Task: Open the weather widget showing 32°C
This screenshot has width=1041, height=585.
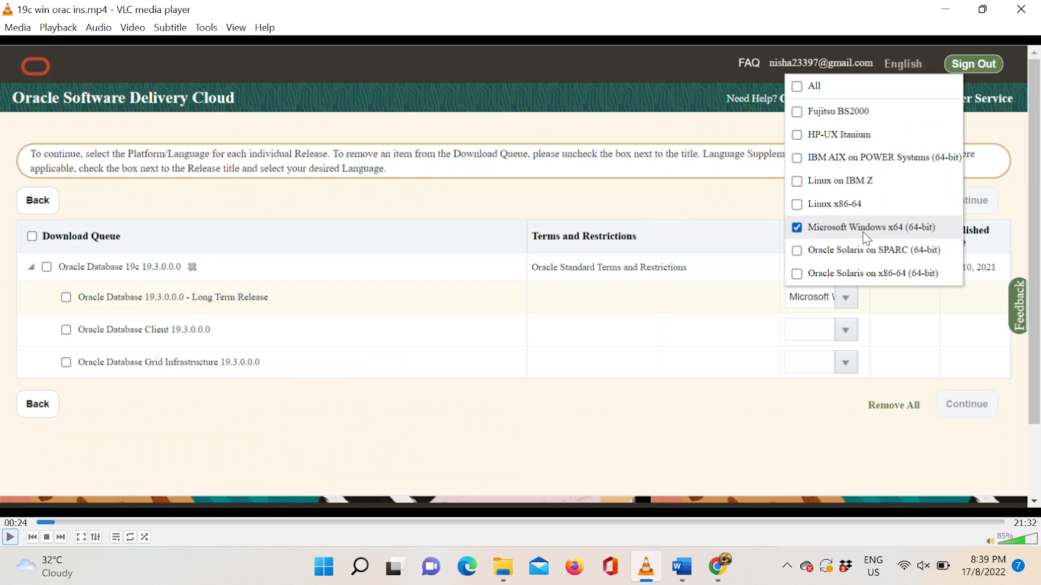Action: (x=44, y=567)
